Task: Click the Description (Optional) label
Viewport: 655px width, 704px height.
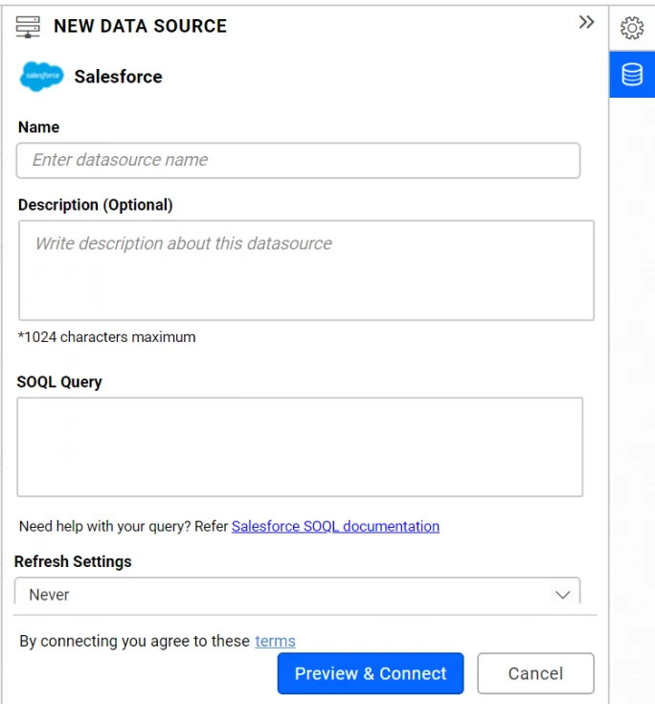Action: tap(95, 205)
